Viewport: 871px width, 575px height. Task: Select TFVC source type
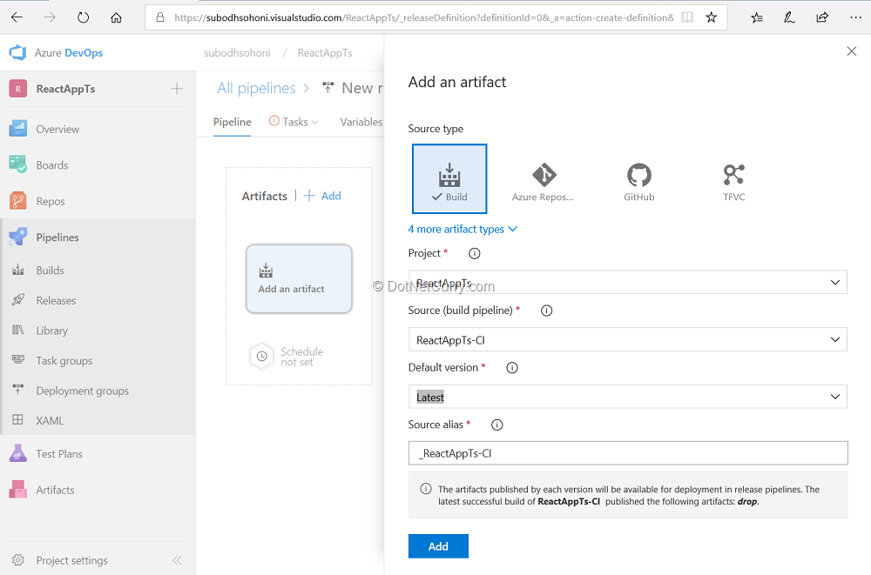[x=733, y=183]
